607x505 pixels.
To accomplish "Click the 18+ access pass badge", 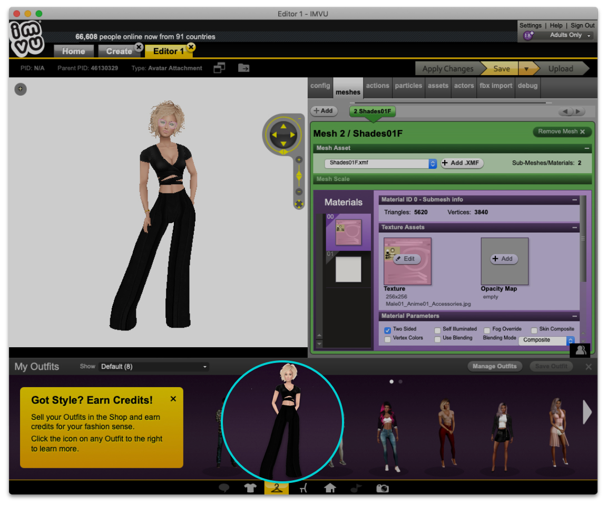I will point(528,35).
